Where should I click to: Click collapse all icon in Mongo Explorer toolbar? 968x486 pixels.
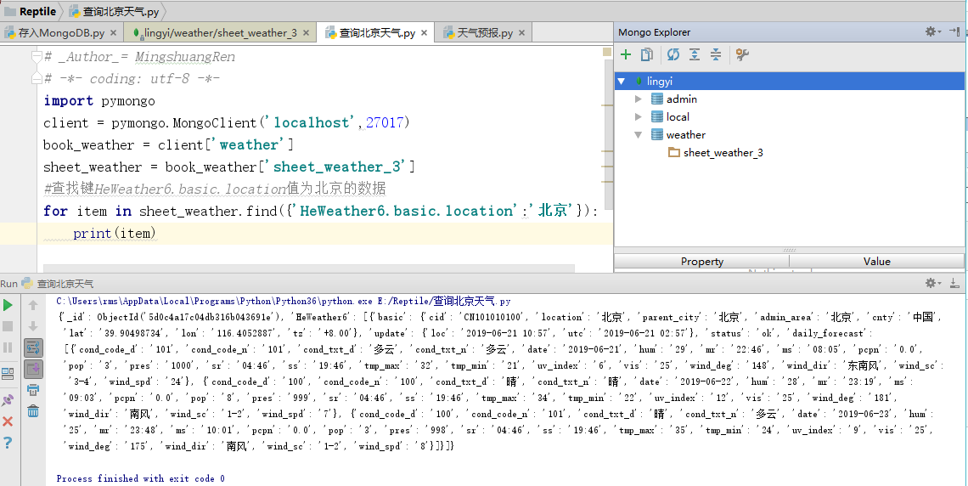point(716,55)
